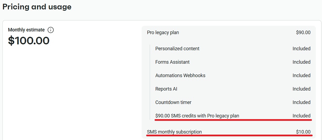Click Included next to Countdown timer

click(x=301, y=102)
